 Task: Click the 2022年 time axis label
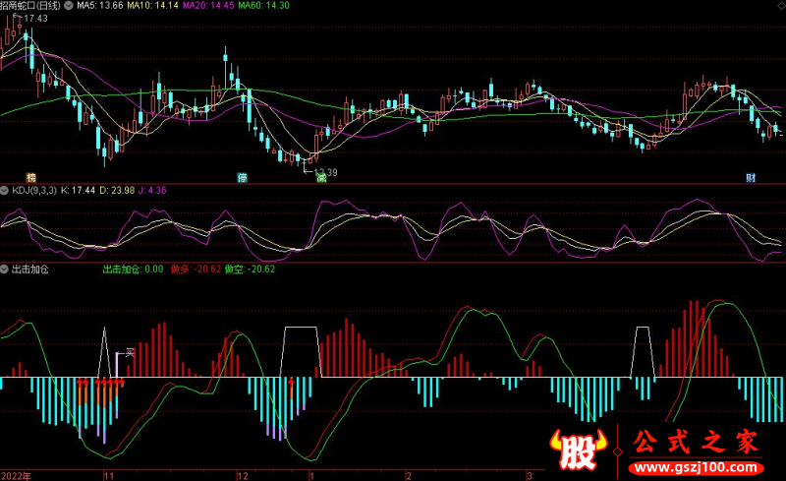(x=16, y=476)
